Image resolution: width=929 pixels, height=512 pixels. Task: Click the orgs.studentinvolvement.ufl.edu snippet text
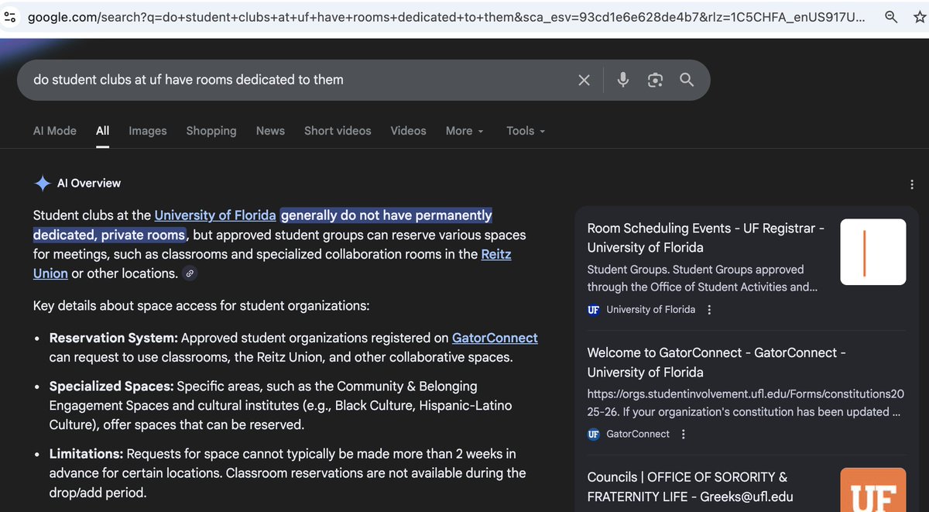[744, 404]
